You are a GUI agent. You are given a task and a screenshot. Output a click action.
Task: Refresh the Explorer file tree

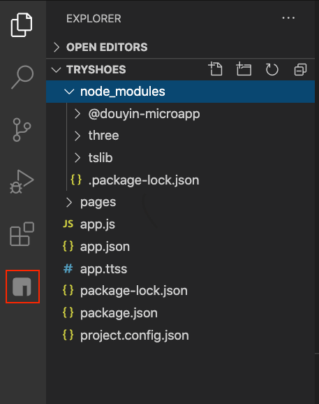(272, 69)
